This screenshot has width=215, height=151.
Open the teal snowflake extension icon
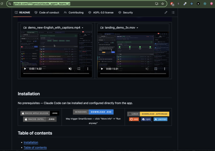pyautogui.click(x=205, y=4)
